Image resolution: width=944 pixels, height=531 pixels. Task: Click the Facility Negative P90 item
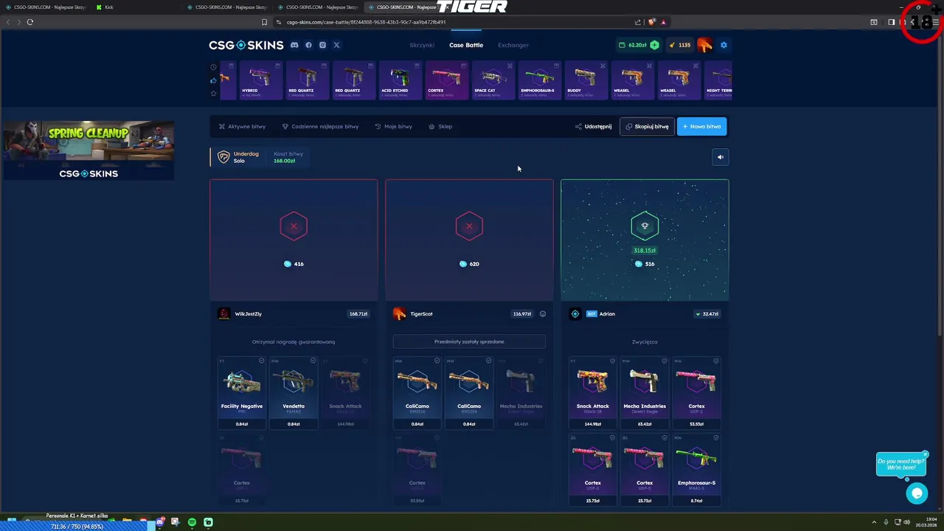point(242,392)
